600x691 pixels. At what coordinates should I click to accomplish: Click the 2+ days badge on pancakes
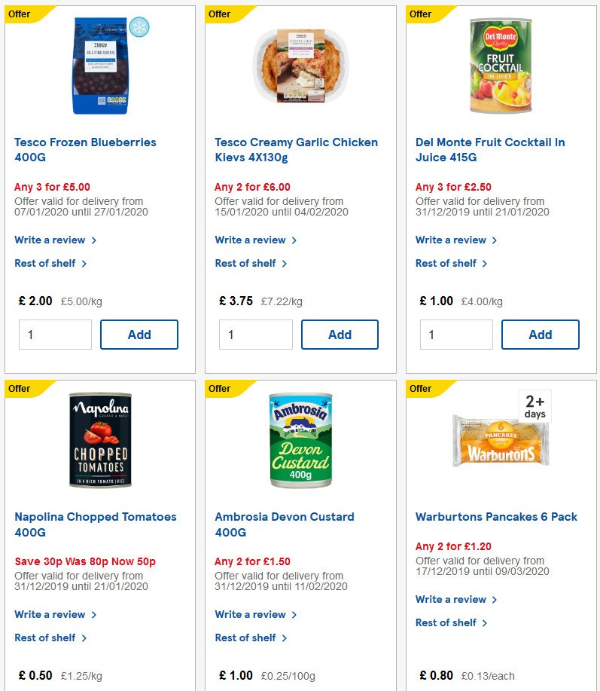(536, 405)
